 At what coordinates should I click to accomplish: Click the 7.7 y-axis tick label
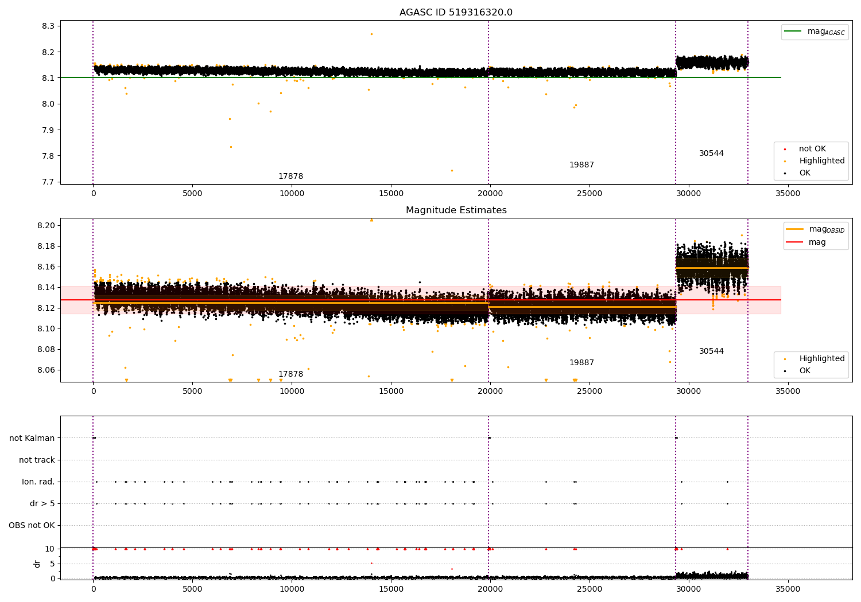pyautogui.click(x=48, y=182)
